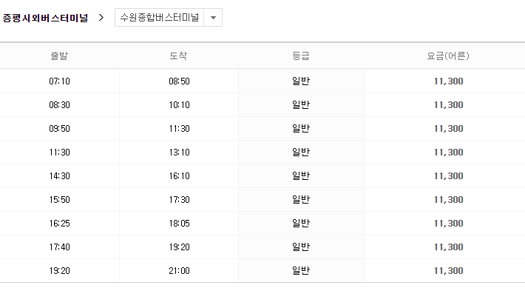Select the 16:25 departure time

60,224
